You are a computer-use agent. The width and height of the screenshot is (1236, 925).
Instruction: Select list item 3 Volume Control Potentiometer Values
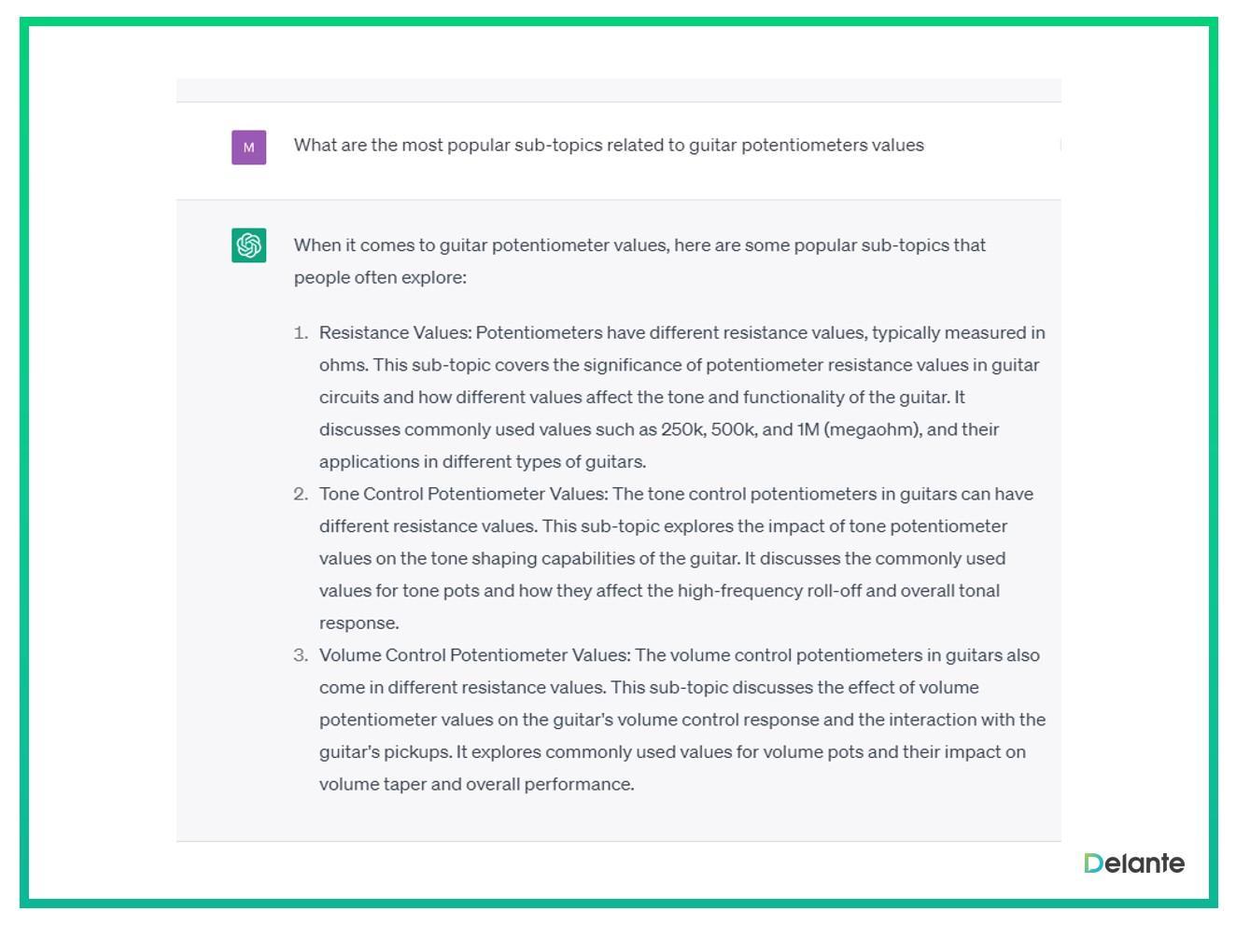(475, 655)
